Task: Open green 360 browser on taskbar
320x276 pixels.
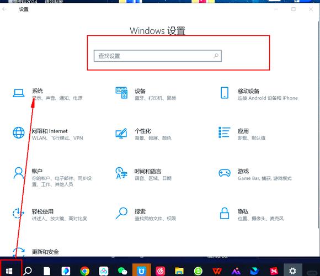Action: tap(198, 271)
